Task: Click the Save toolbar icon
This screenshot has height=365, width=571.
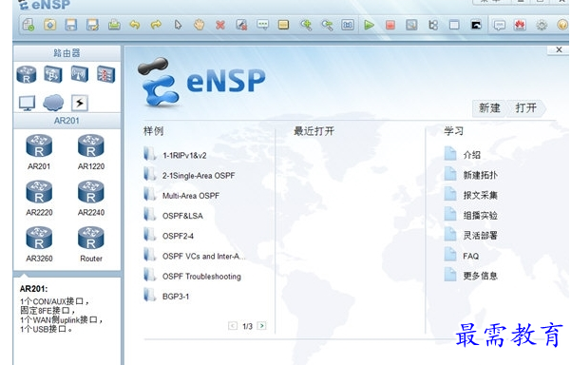Action: [71, 25]
